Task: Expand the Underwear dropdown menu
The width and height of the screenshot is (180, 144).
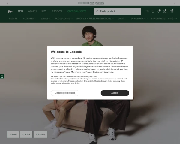Action: tap(139, 19)
